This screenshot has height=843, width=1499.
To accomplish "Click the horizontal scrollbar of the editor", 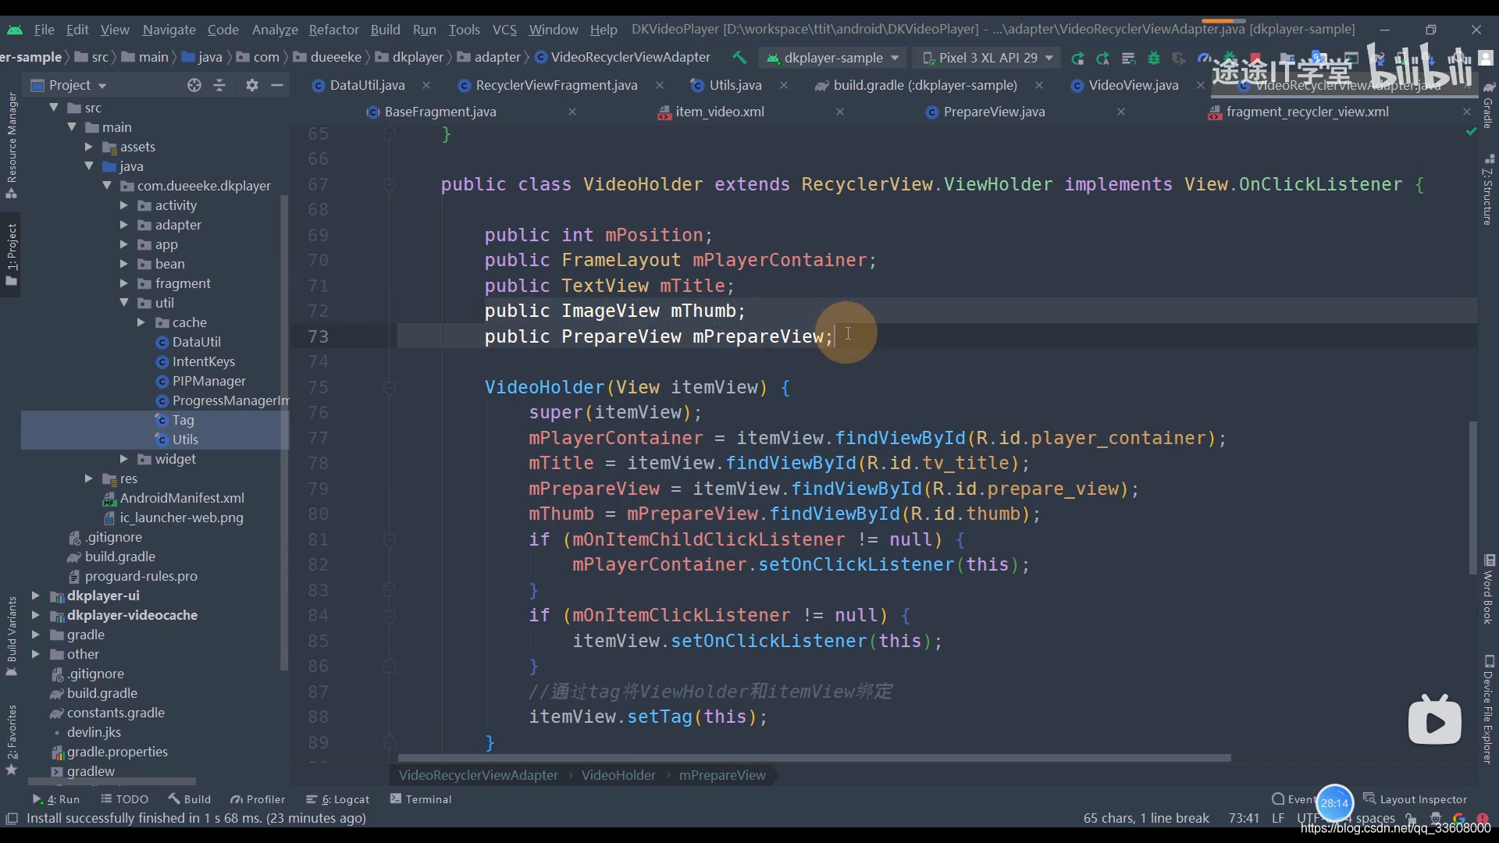I will (x=814, y=758).
